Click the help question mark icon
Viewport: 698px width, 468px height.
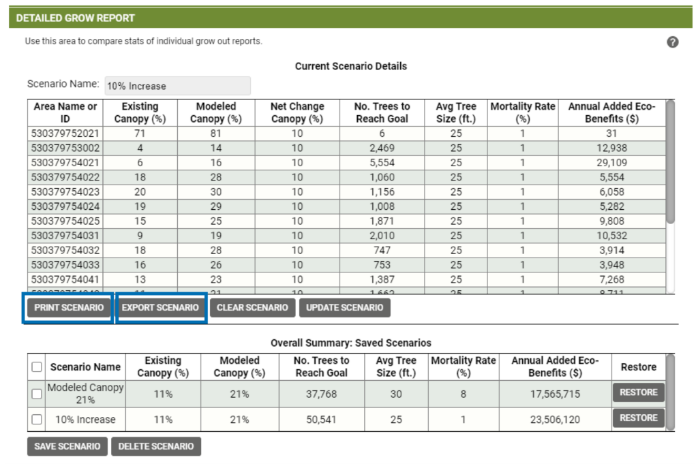(x=672, y=42)
